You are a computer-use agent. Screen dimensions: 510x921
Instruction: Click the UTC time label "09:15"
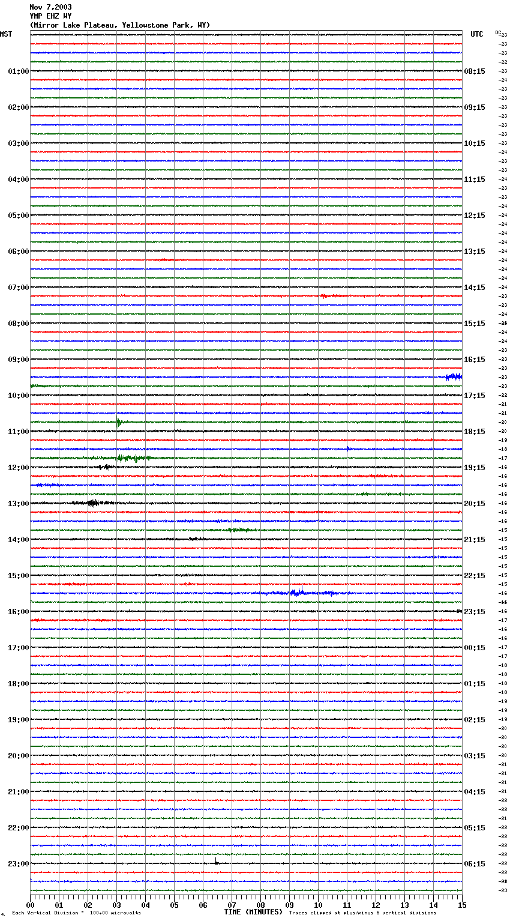point(475,107)
